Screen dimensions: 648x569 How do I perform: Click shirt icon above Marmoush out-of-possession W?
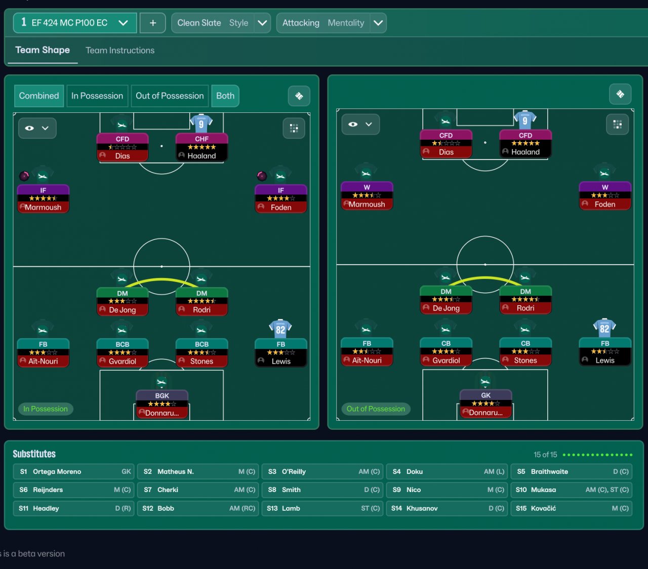click(366, 173)
